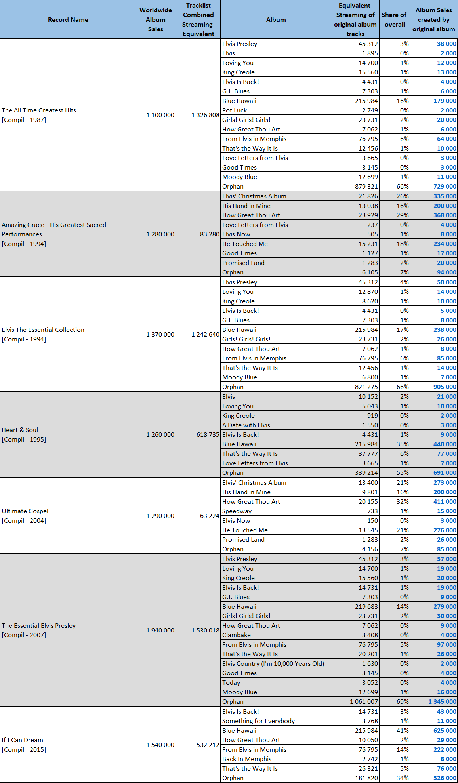458x783 pixels.
Task: Select album sales figure "905 000"
Action: [445, 387]
